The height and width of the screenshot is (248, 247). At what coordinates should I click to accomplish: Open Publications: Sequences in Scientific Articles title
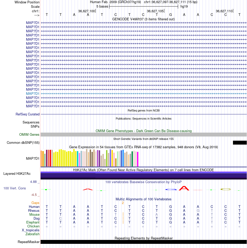144,119
